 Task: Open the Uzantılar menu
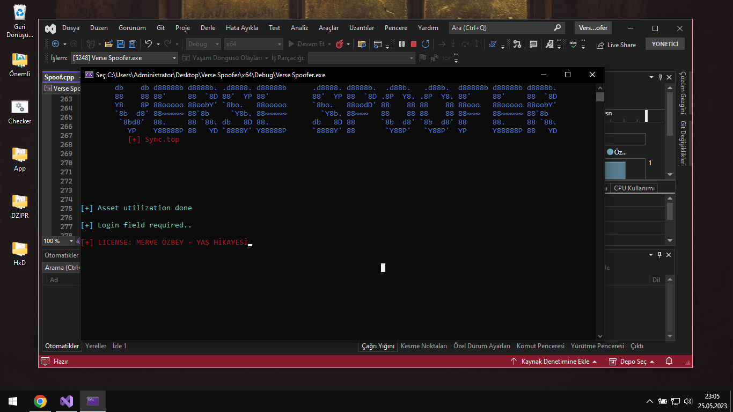pyautogui.click(x=362, y=28)
